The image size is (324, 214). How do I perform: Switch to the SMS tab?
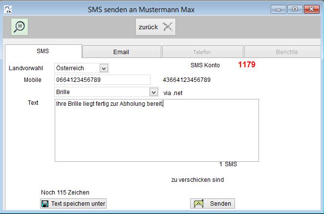click(x=43, y=51)
